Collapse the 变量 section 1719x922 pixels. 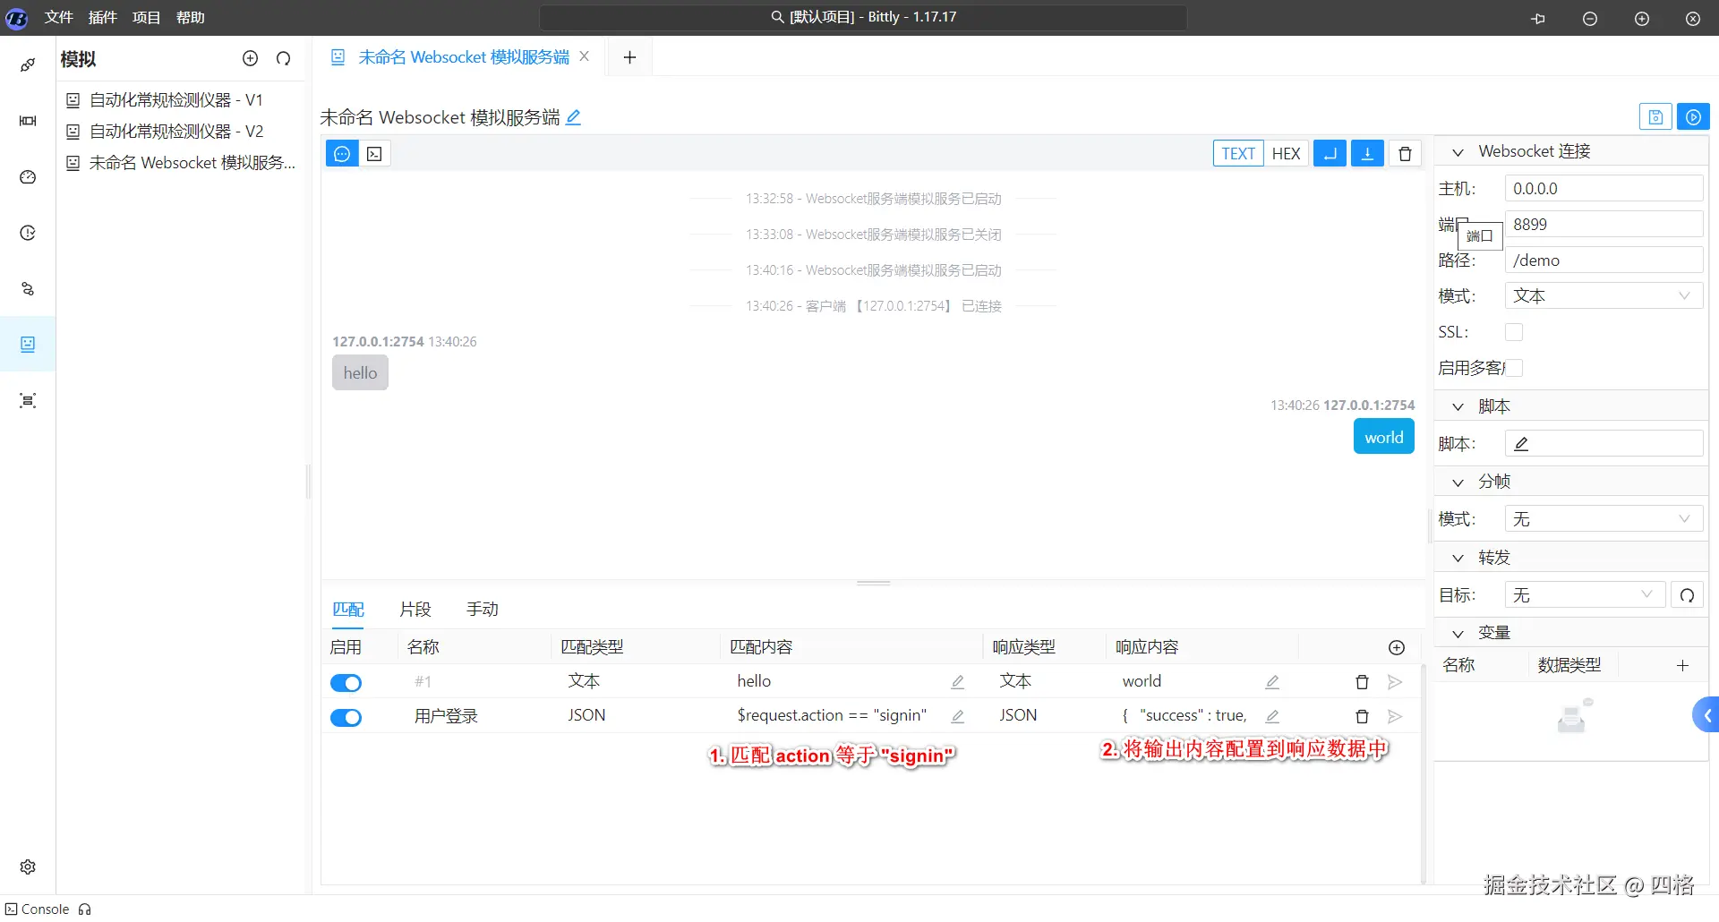(x=1458, y=634)
